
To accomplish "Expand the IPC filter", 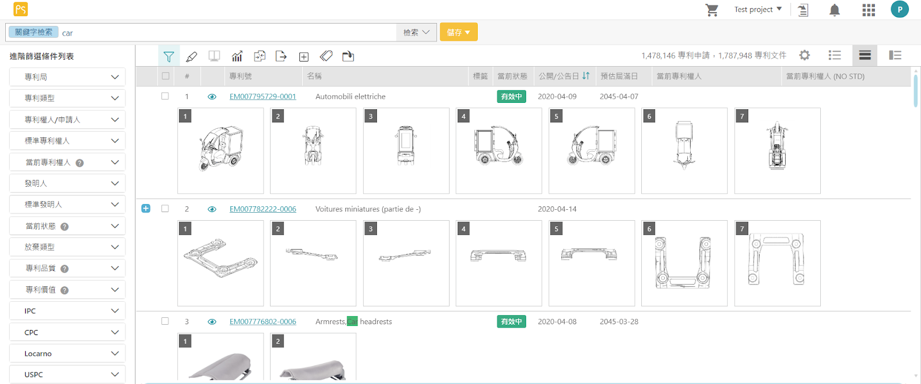I will 67,311.
